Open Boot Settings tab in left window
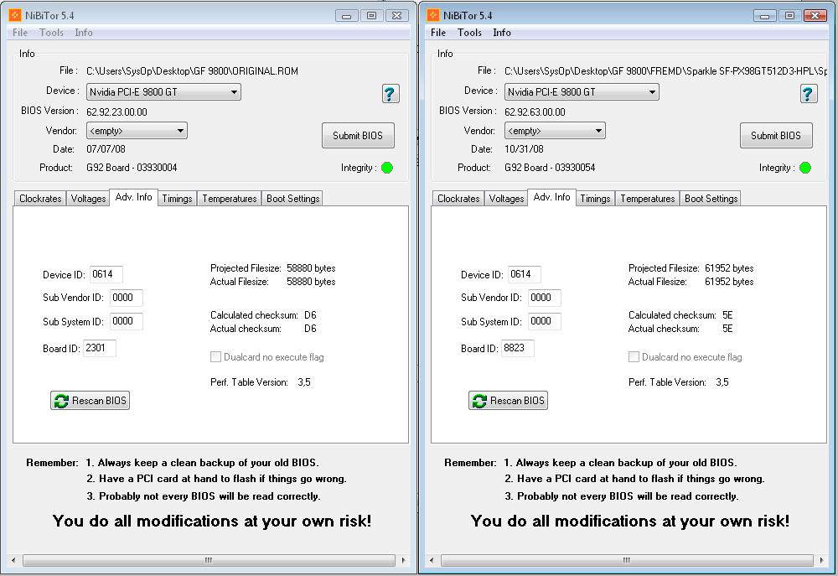838x576 pixels. pyautogui.click(x=292, y=199)
